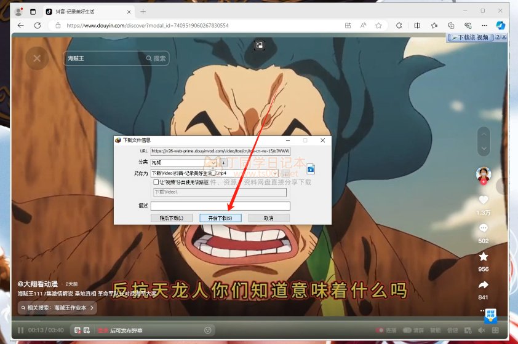This screenshot has width=518, height=344.
Task: Click 开始下载(S) to start the download
Action: 220,218
